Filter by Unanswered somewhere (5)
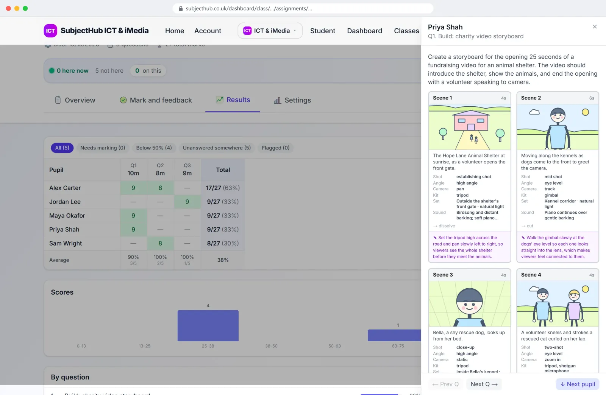 pos(217,148)
